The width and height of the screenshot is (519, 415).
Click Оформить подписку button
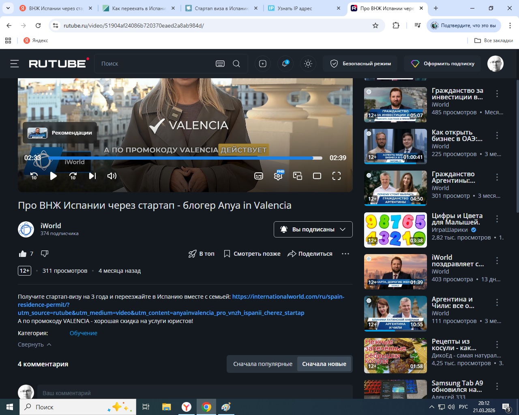pyautogui.click(x=442, y=64)
